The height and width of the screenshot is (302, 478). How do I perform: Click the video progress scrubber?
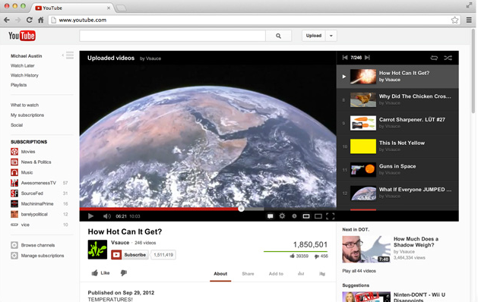pos(241,209)
